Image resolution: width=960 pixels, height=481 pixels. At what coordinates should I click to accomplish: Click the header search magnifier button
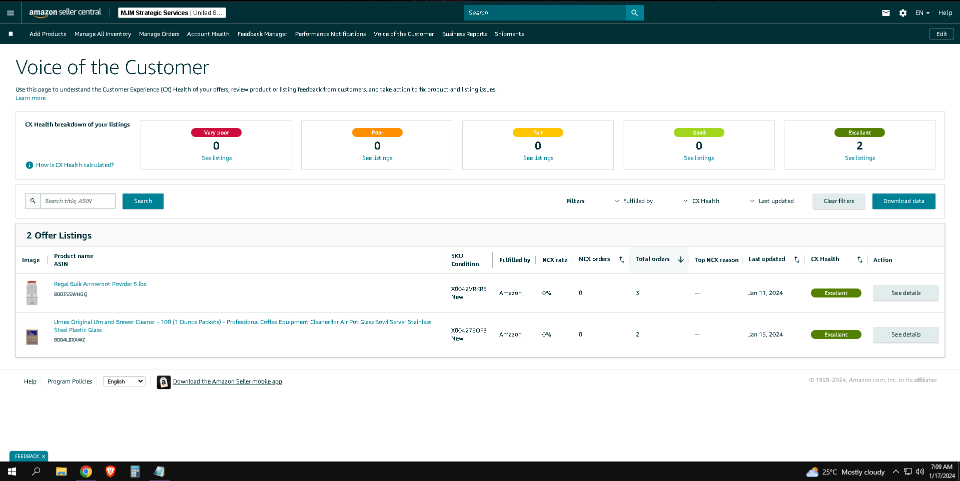(634, 13)
